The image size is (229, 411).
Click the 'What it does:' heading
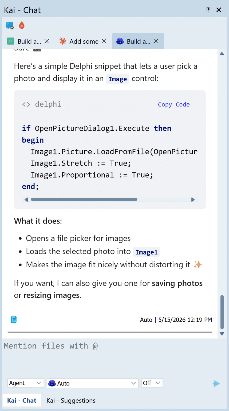coord(38,221)
